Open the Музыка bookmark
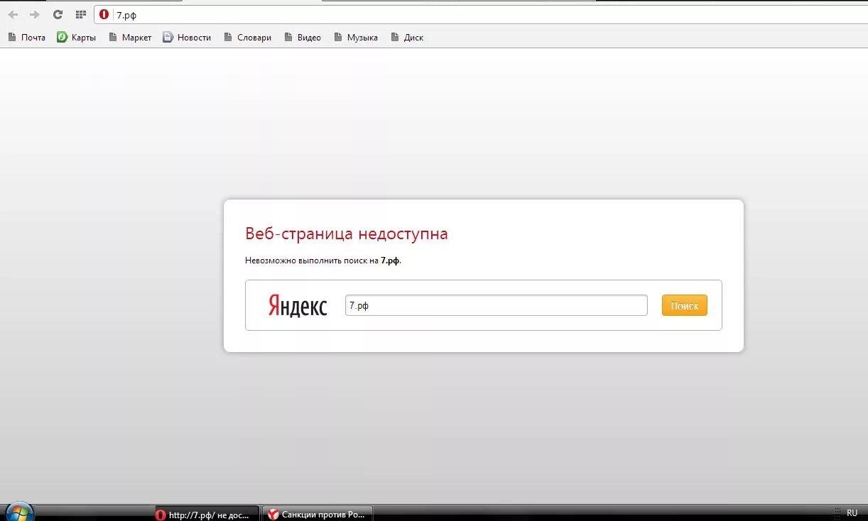The height and width of the screenshot is (521, 868). (355, 38)
